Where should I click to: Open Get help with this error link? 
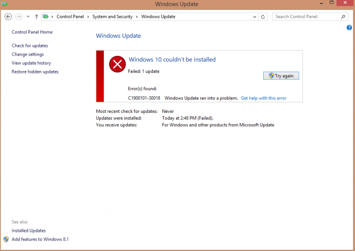(263, 98)
